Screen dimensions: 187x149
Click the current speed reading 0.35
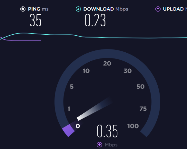pos(107,131)
